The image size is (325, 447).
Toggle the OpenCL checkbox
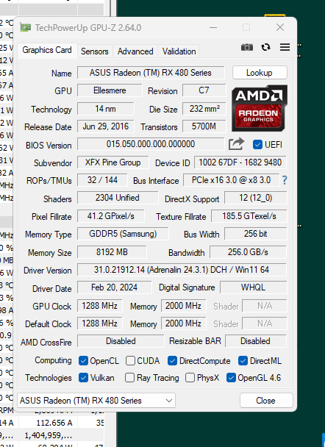tap(83, 361)
